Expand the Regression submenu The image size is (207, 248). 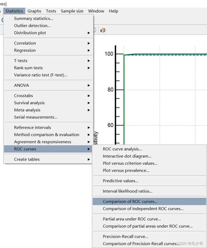pos(48,50)
